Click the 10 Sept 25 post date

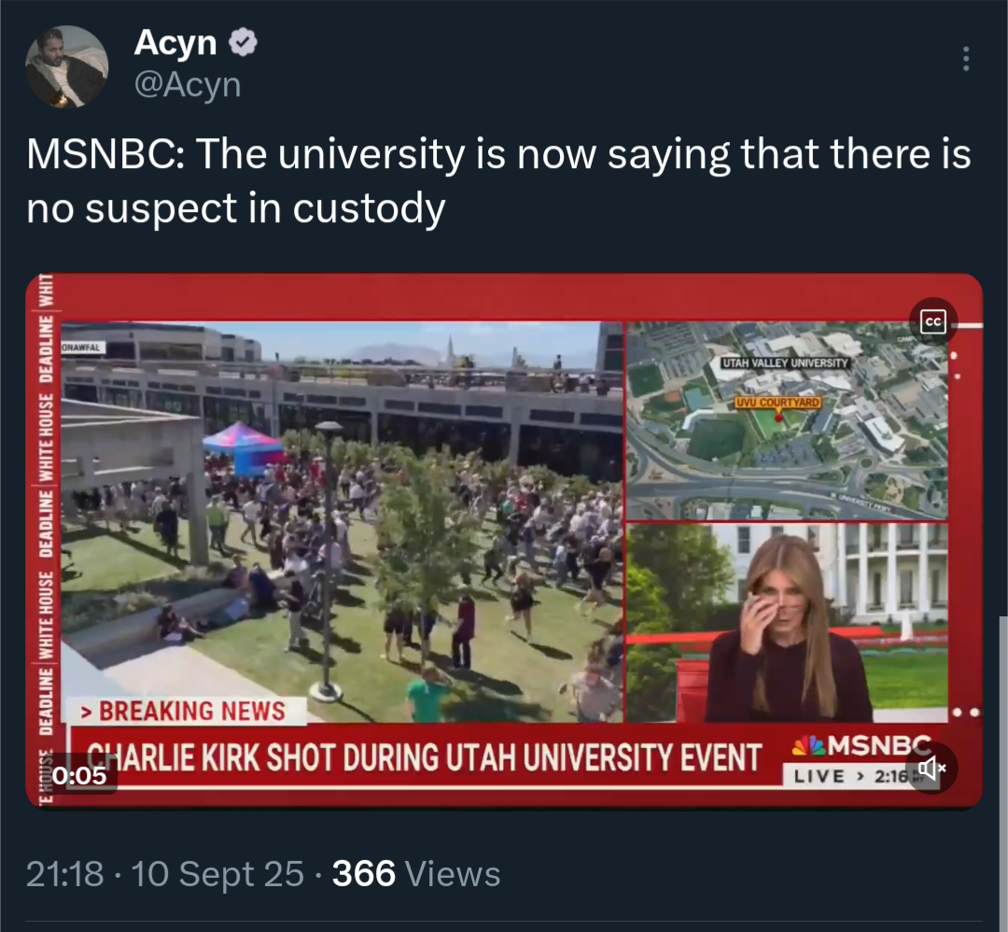point(217,874)
